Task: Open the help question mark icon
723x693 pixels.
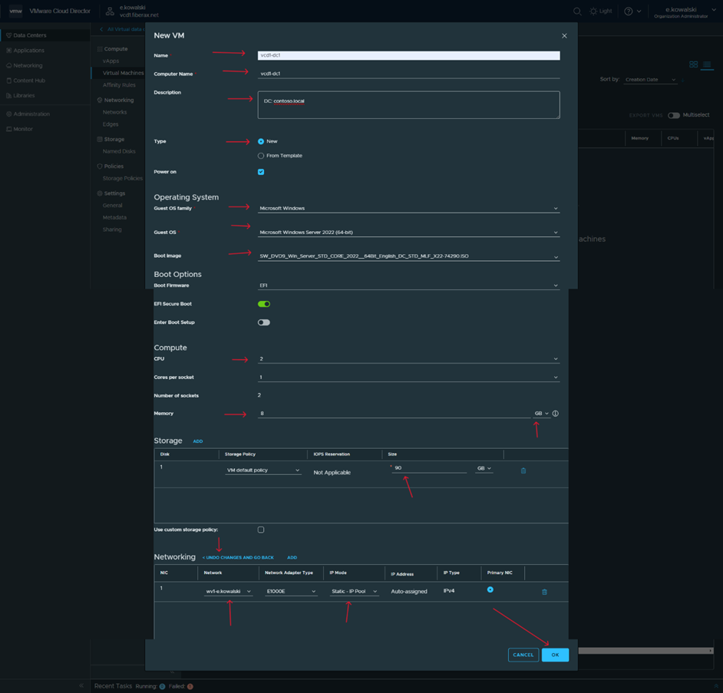Action: pos(629,12)
